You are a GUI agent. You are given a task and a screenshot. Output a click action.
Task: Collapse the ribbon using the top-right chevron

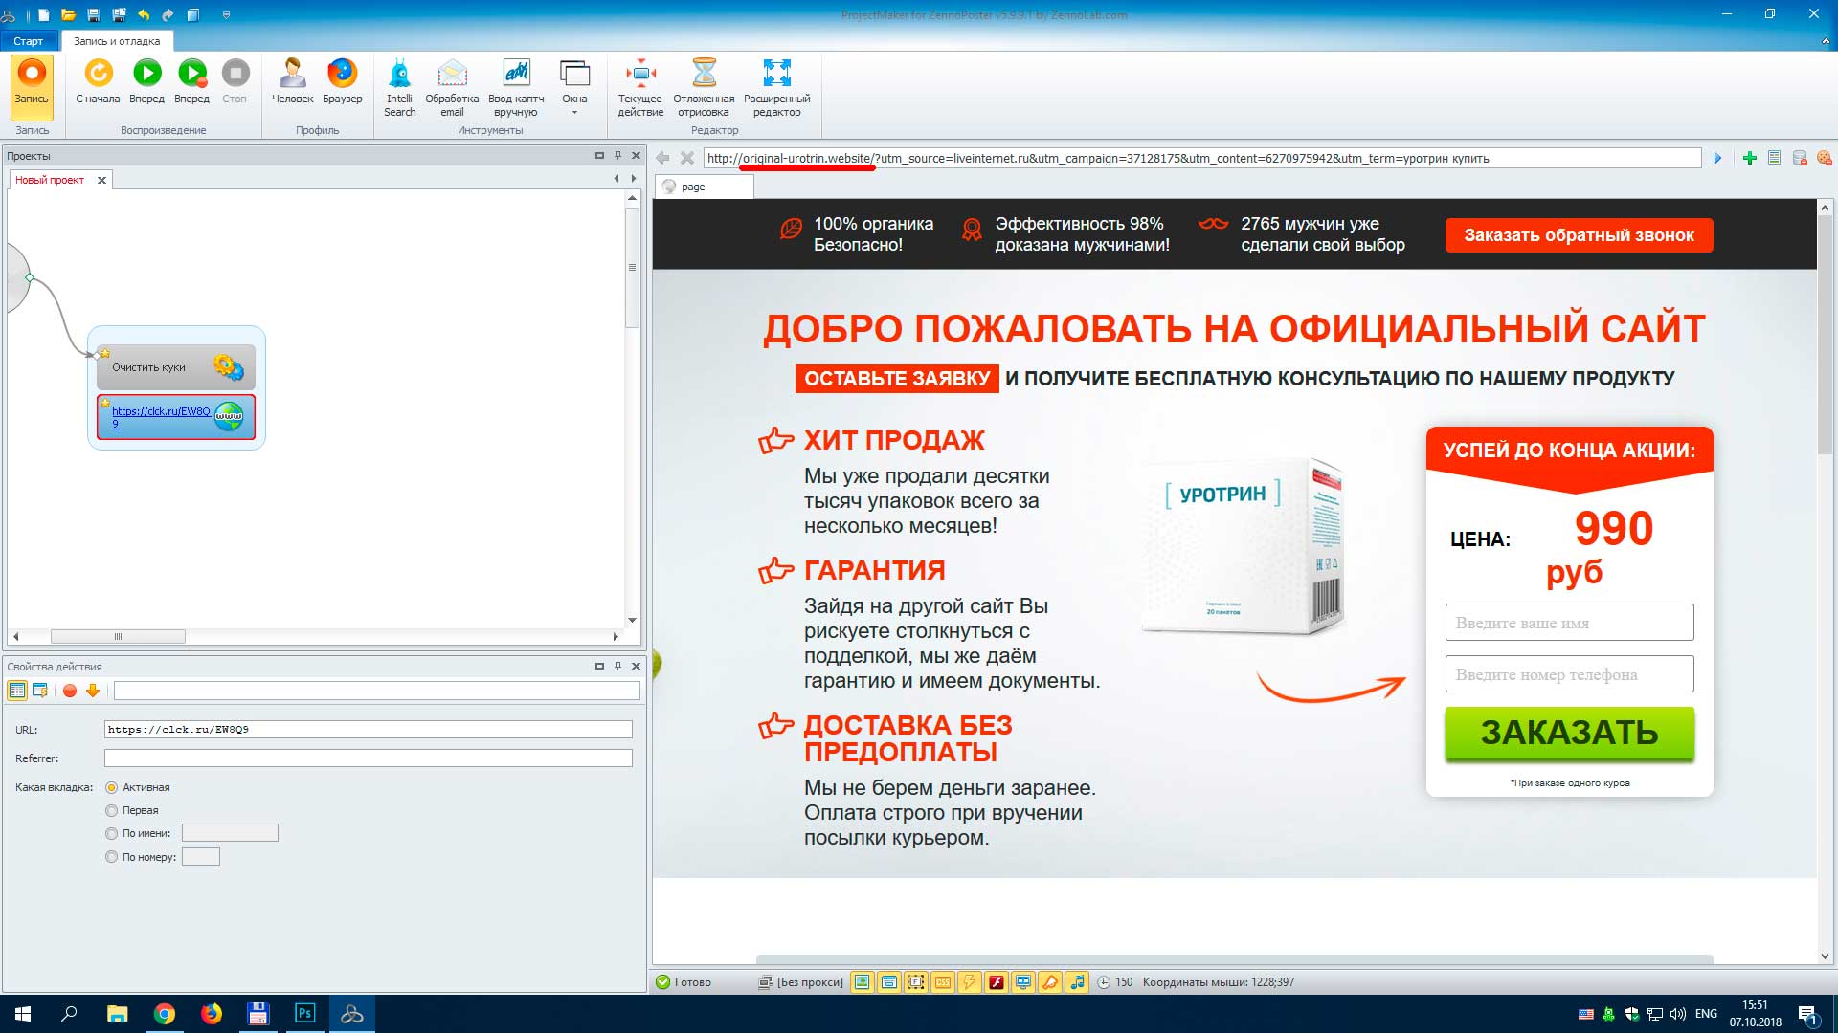coord(1826,41)
